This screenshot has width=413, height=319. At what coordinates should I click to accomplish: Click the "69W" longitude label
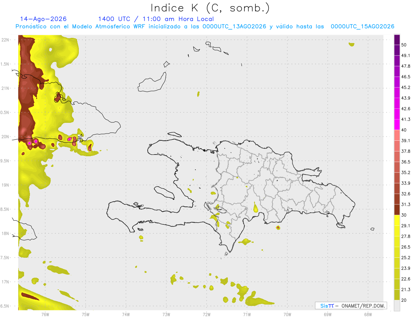tap(327, 314)
